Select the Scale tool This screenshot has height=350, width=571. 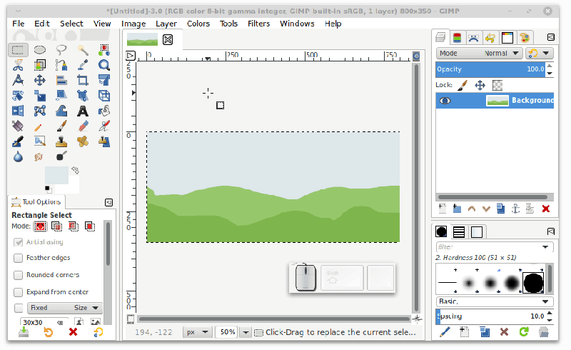pos(39,96)
